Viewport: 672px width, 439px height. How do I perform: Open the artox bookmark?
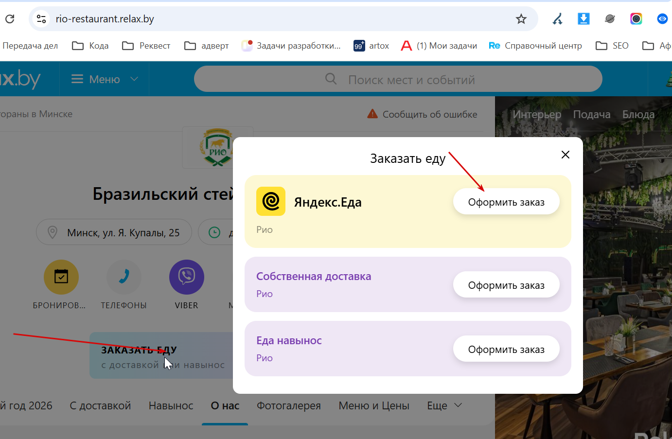371,46
